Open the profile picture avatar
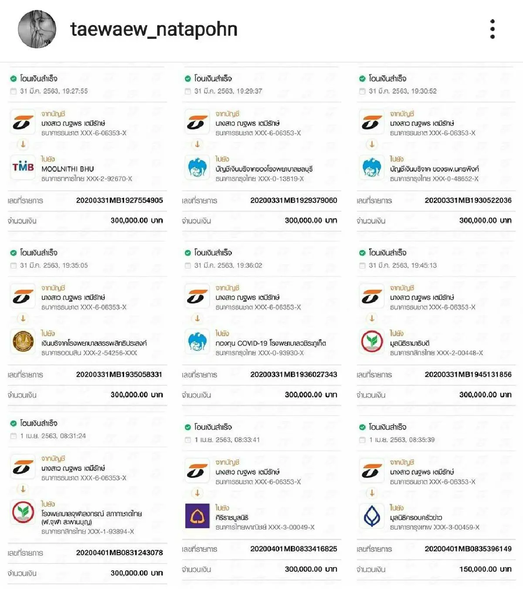This screenshot has width=523, height=589. [37, 29]
